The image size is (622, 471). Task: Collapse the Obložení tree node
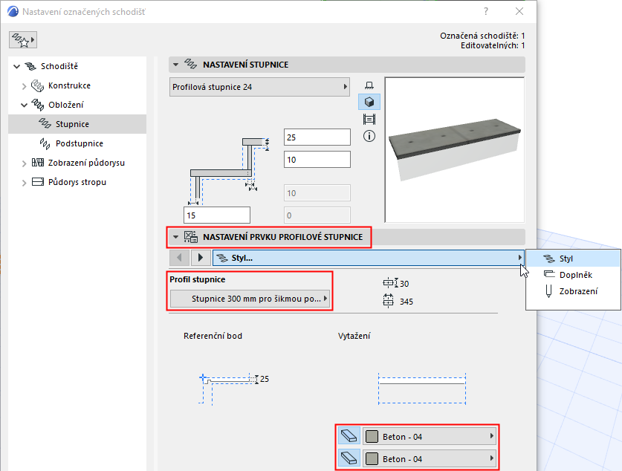pyautogui.click(x=24, y=105)
